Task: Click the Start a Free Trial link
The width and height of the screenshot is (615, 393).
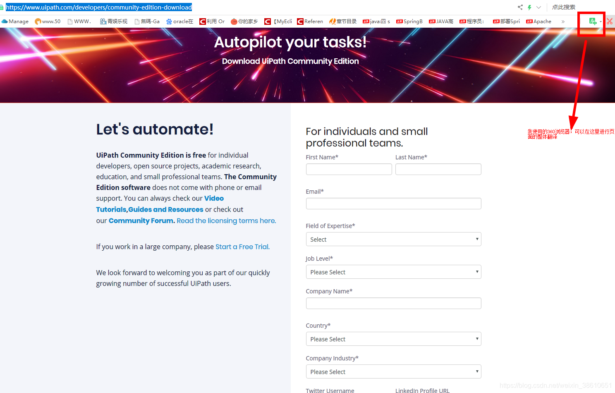Action: pos(242,247)
